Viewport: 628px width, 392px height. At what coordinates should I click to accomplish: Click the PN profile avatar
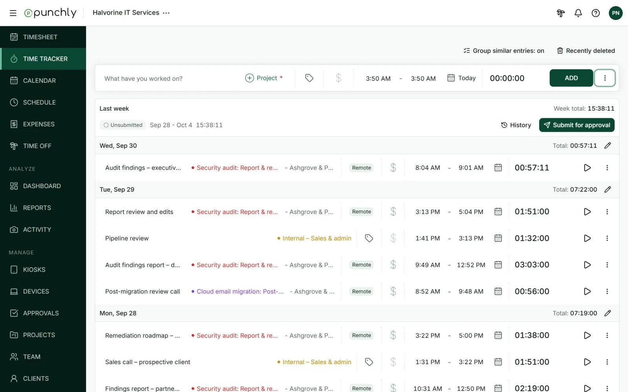615,13
